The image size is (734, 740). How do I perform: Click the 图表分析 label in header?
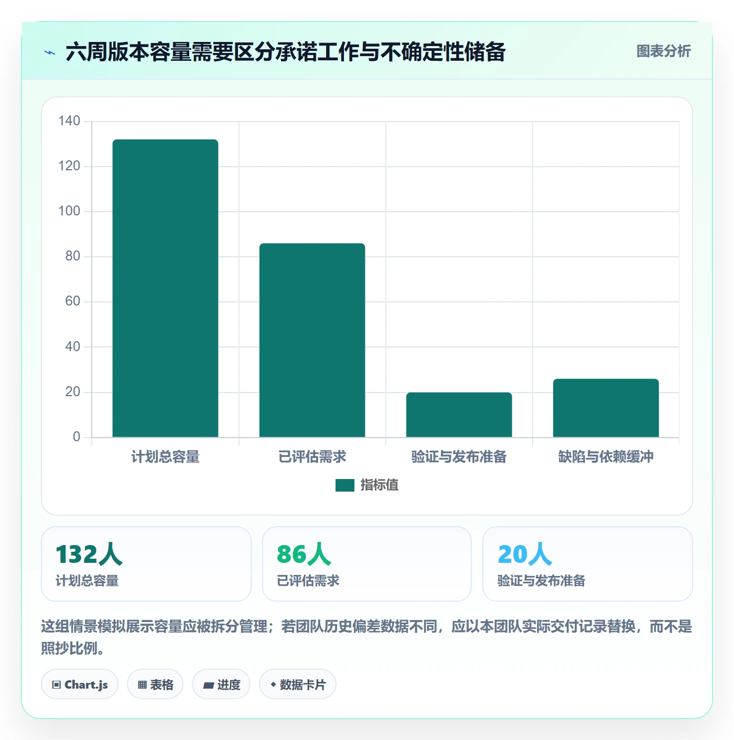(x=663, y=51)
